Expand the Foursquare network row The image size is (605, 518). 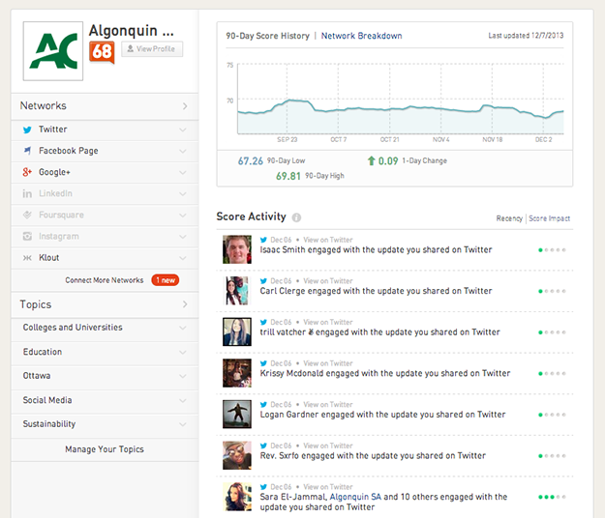point(183,216)
